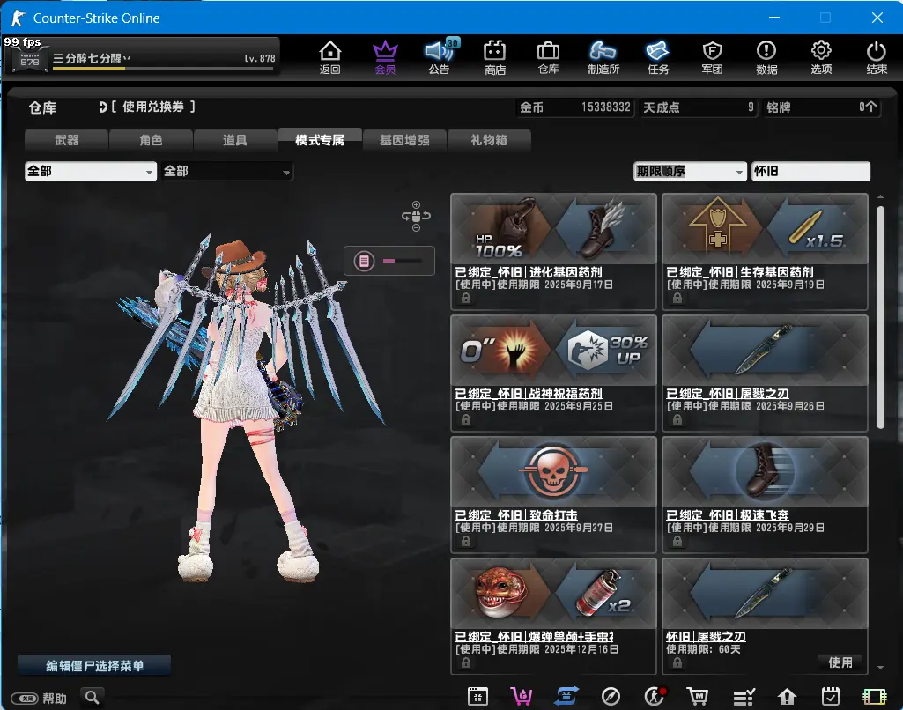The width and height of the screenshot is (903, 710).
Task: Click the gift window icon in the bottom bar
Action: tap(477, 696)
